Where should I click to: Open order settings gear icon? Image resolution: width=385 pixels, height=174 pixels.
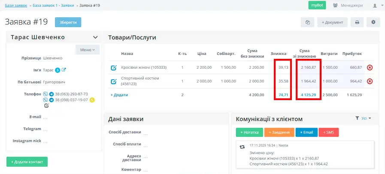373,22
